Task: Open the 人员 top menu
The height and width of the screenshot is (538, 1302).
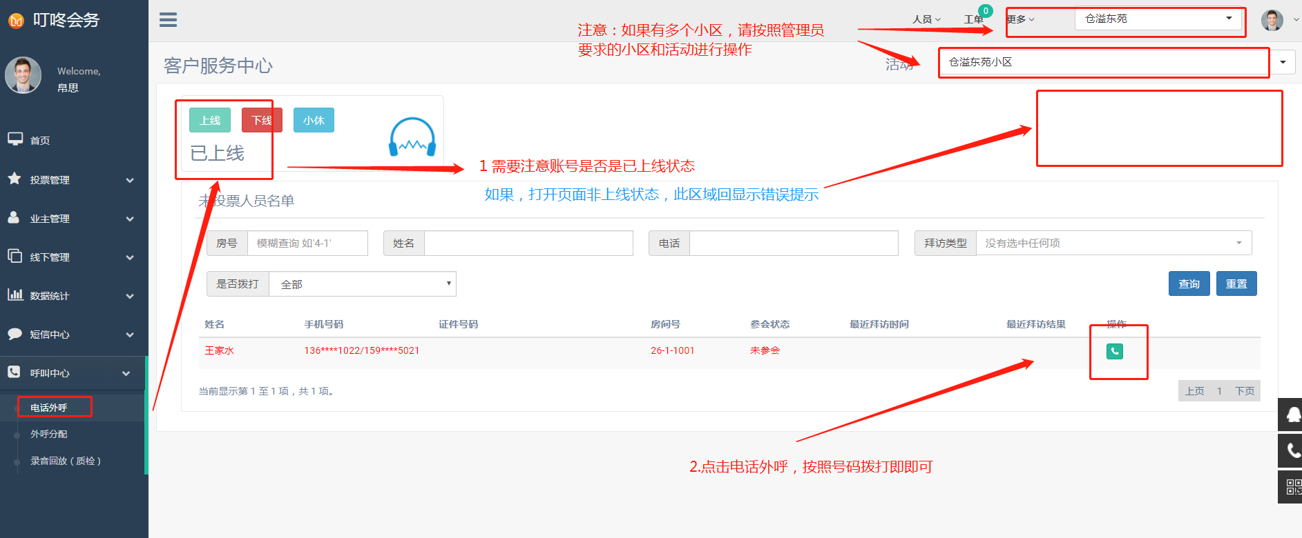Action: point(926,19)
